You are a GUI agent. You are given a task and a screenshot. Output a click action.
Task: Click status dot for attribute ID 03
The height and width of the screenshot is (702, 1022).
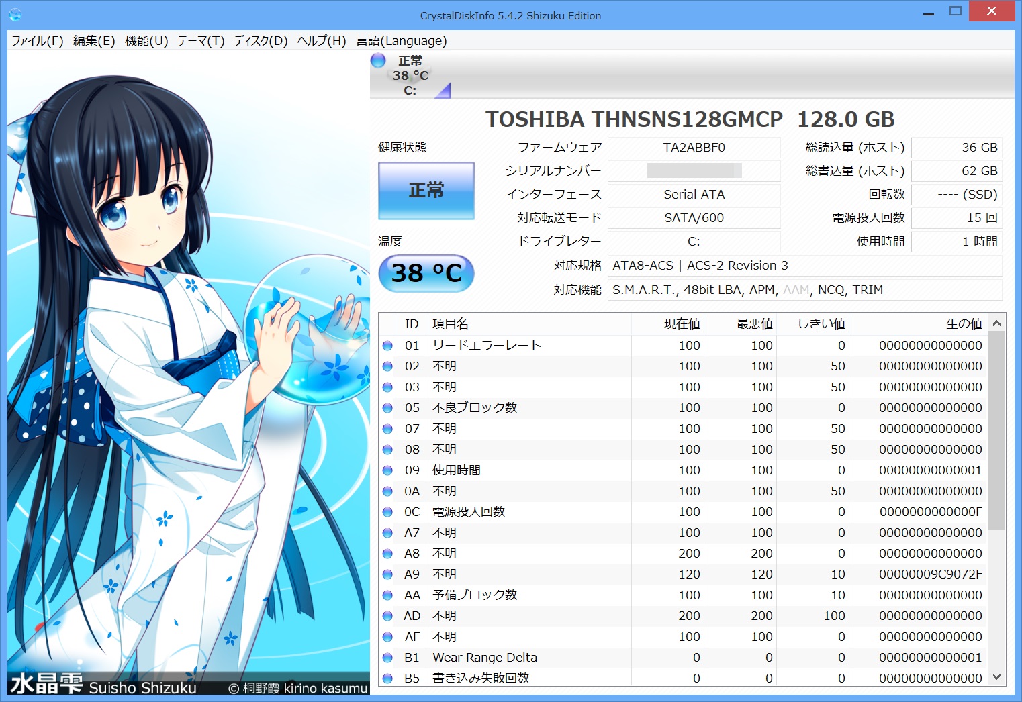coord(387,387)
